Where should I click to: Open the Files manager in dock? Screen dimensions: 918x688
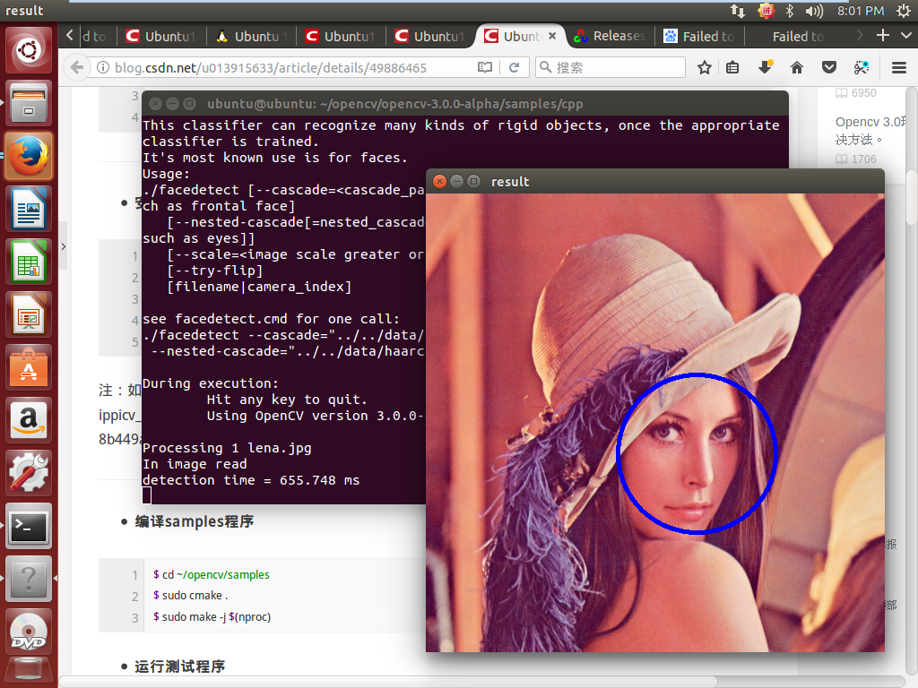tap(29, 104)
